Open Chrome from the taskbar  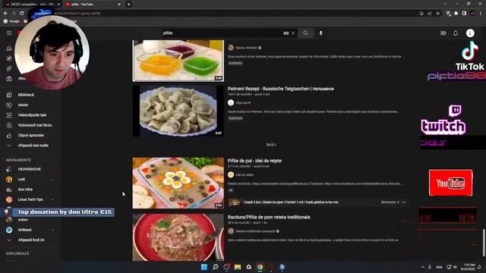pyautogui.click(x=260, y=267)
